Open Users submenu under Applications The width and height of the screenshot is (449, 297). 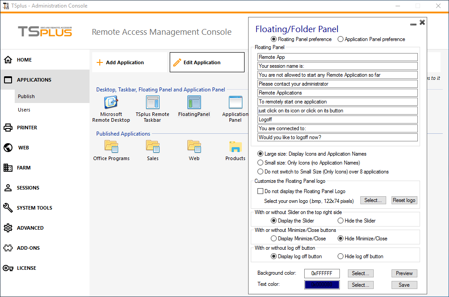point(24,110)
